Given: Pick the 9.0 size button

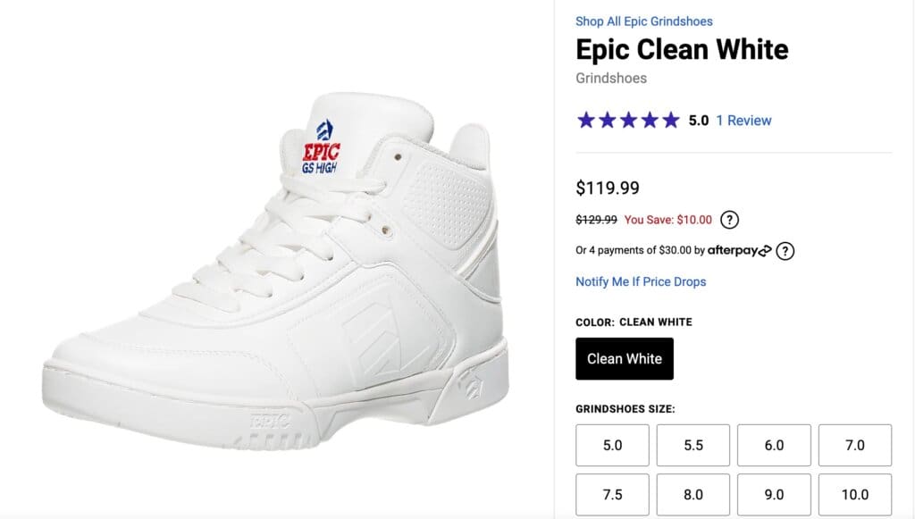Looking at the screenshot, I should [x=774, y=494].
